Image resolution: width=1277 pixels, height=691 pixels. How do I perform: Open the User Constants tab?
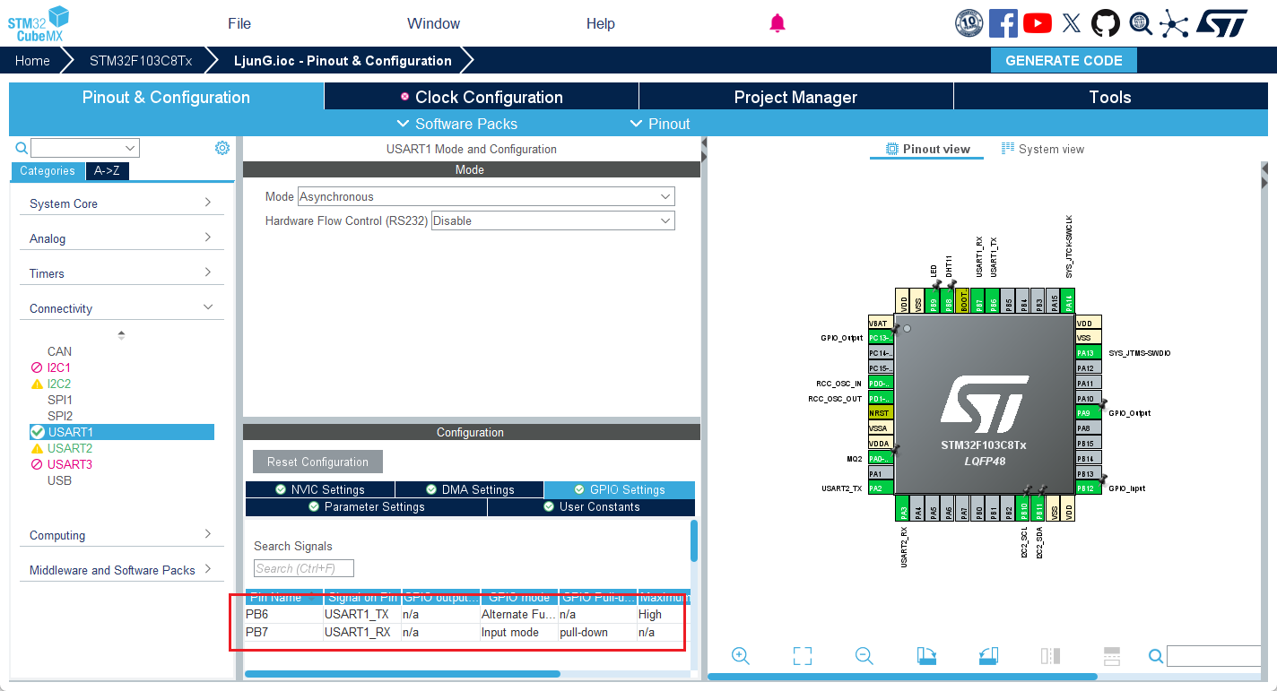click(591, 506)
